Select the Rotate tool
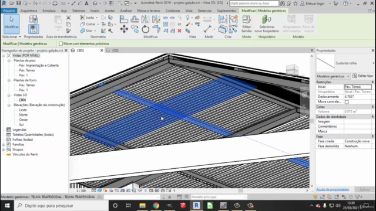The width and height of the screenshot is (376, 211). [145, 29]
